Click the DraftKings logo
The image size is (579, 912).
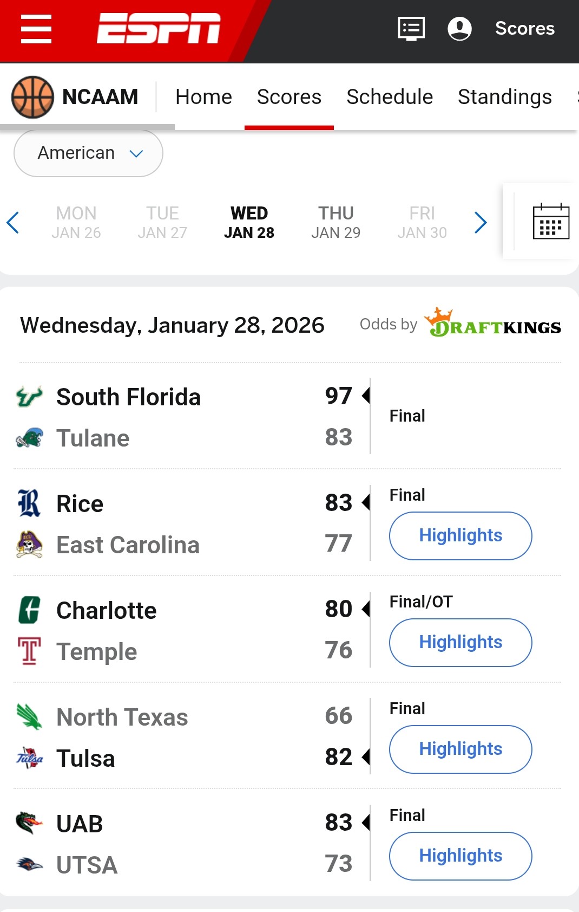click(492, 323)
